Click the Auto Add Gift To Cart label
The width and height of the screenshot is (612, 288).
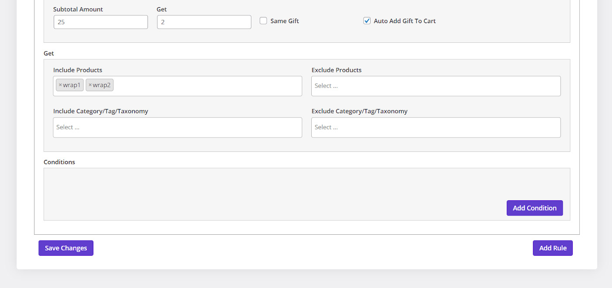[405, 21]
